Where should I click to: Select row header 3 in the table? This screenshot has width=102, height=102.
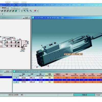(16, 82)
